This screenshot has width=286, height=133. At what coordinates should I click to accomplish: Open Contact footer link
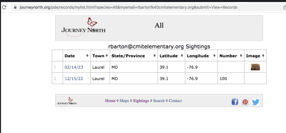click(x=175, y=101)
